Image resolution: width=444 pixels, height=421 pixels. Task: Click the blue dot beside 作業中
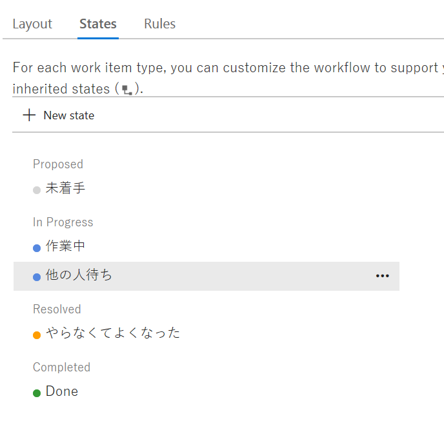tap(37, 248)
